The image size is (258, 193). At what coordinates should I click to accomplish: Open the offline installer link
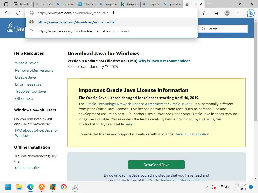(x=27, y=168)
